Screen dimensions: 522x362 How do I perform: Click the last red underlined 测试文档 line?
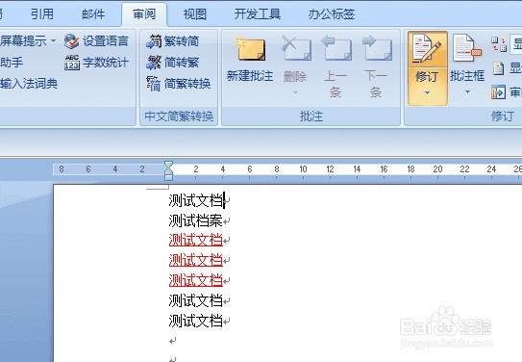point(195,280)
